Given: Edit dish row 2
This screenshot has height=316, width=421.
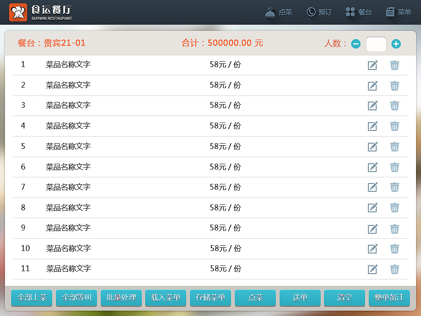Looking at the screenshot, I should coord(372,86).
